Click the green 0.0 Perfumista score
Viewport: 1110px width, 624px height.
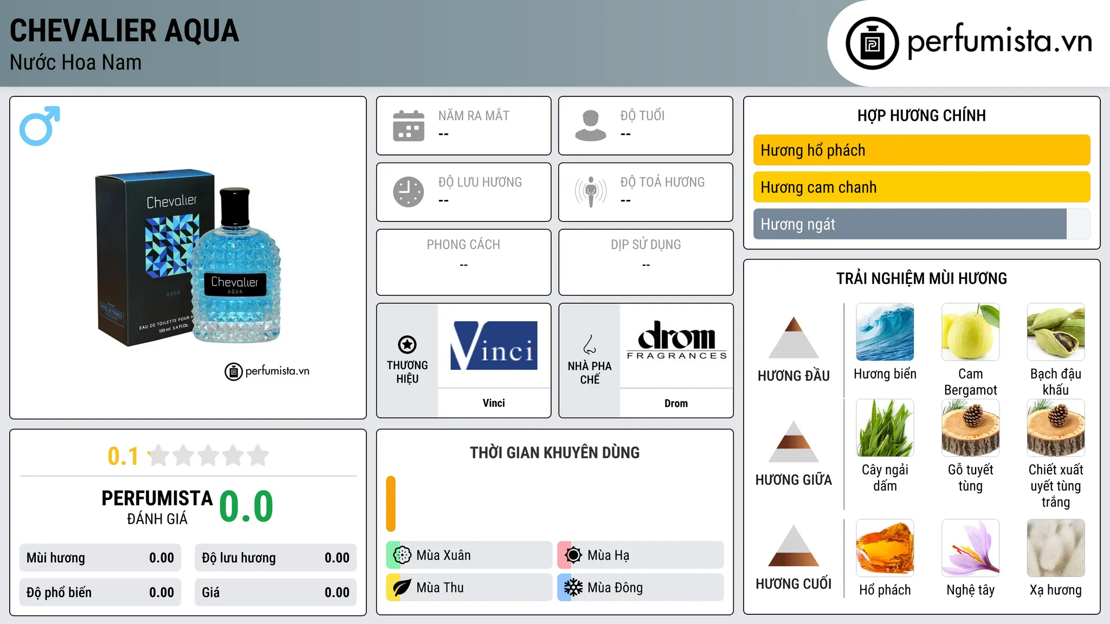[x=246, y=506]
